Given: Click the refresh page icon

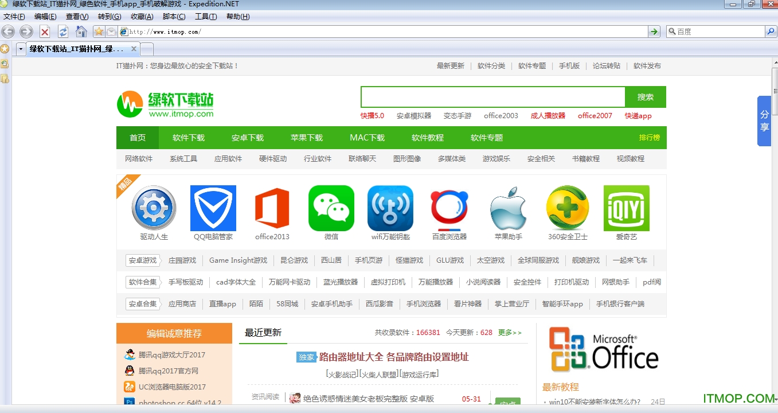Looking at the screenshot, I should [x=63, y=32].
